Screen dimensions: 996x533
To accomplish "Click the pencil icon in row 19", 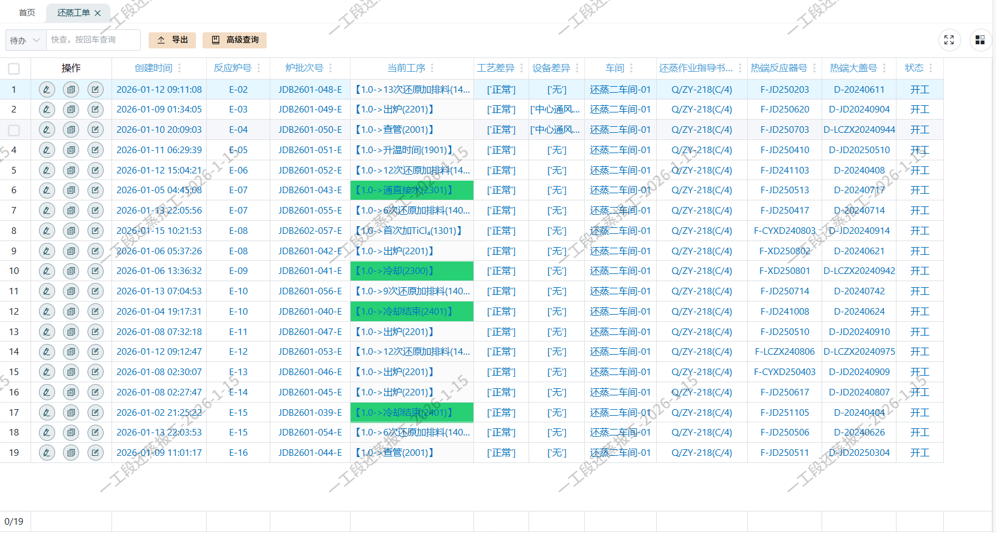I will tap(47, 453).
